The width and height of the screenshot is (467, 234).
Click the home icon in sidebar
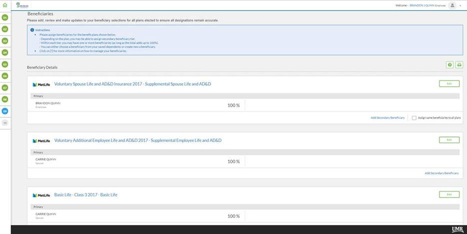pos(5,5)
